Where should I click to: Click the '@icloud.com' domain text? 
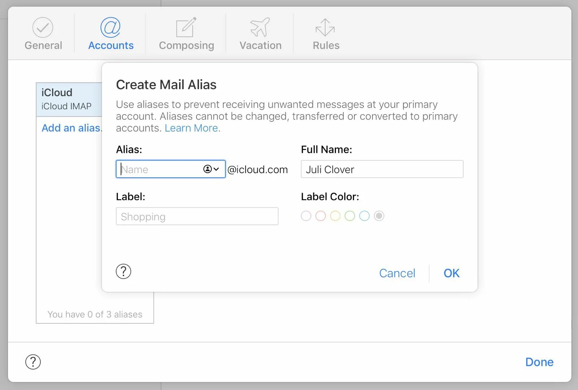click(x=258, y=169)
